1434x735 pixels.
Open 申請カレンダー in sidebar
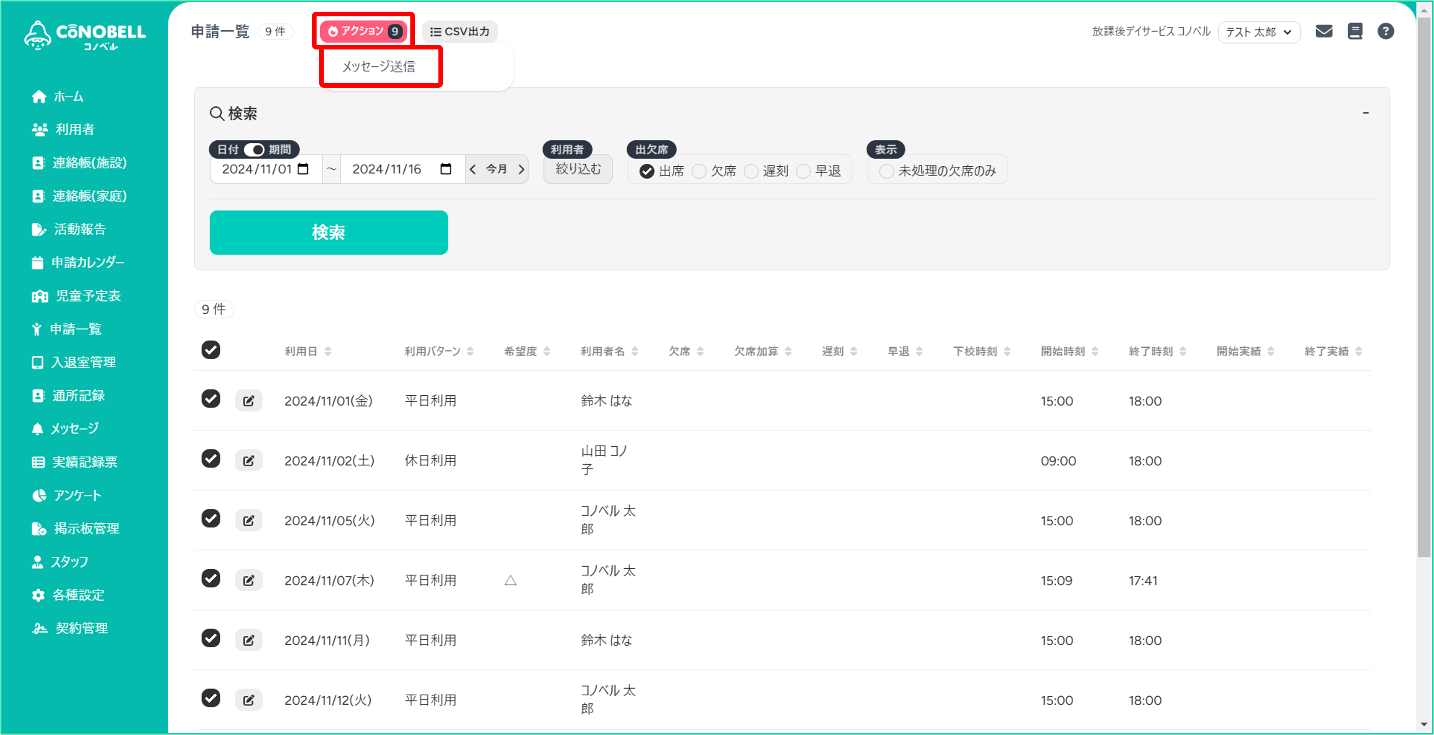click(x=78, y=262)
